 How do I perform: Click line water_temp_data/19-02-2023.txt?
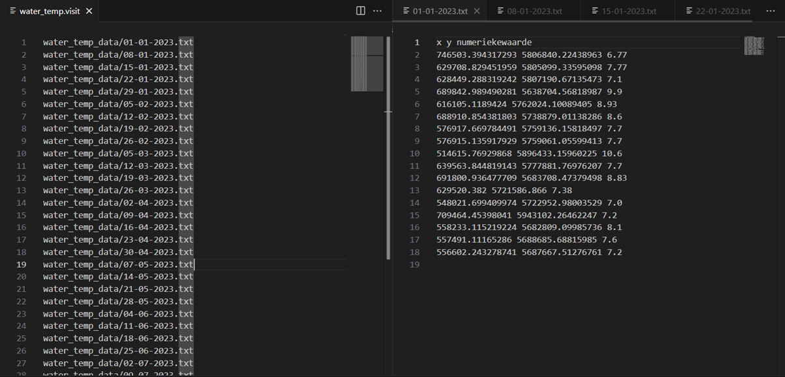point(118,129)
